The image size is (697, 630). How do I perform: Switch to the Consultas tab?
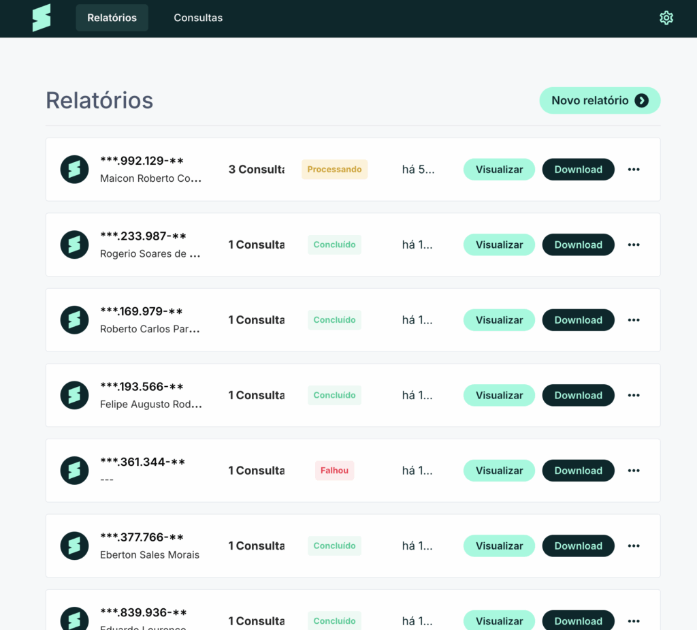click(198, 18)
